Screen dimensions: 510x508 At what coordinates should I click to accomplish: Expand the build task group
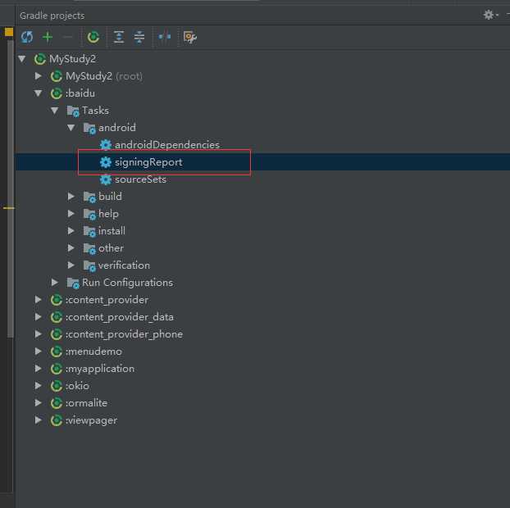[x=71, y=197]
